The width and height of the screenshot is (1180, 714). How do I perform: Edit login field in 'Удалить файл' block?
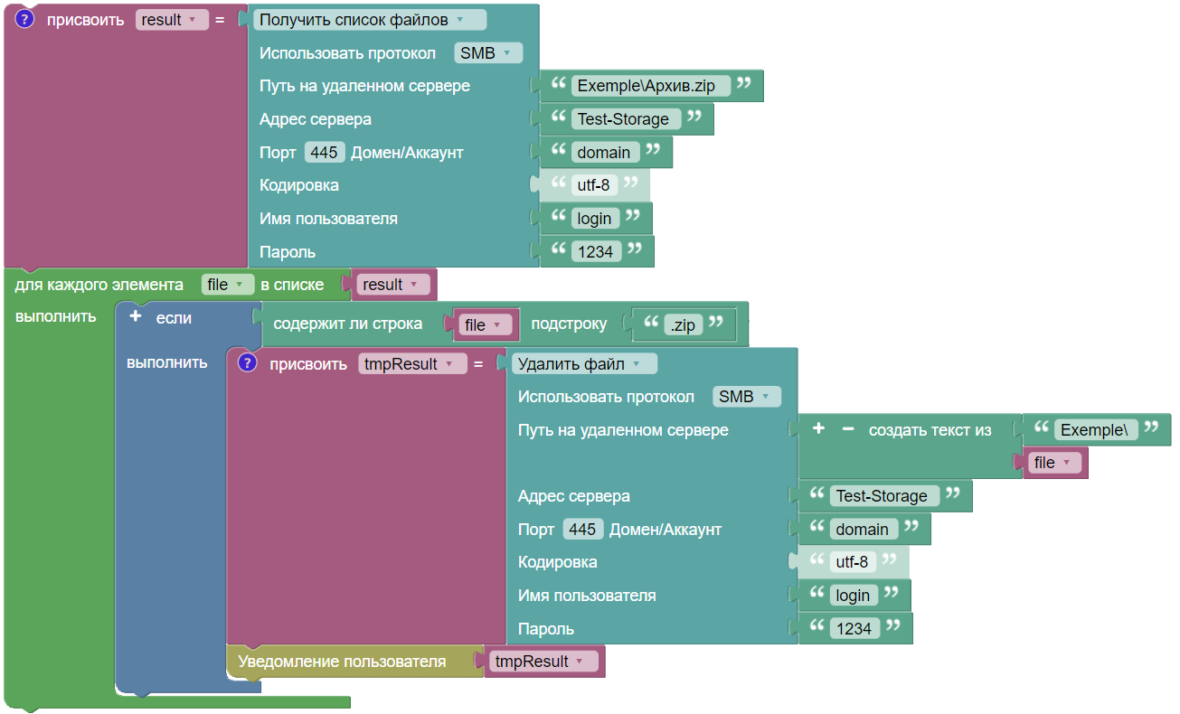[x=854, y=596]
